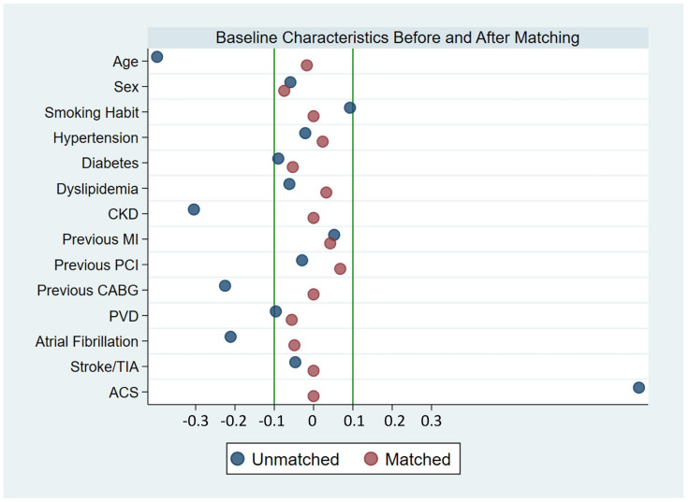This screenshot has width=689, height=502.
Task: Click the matched Dyslipidemia data point
Action: point(326,193)
